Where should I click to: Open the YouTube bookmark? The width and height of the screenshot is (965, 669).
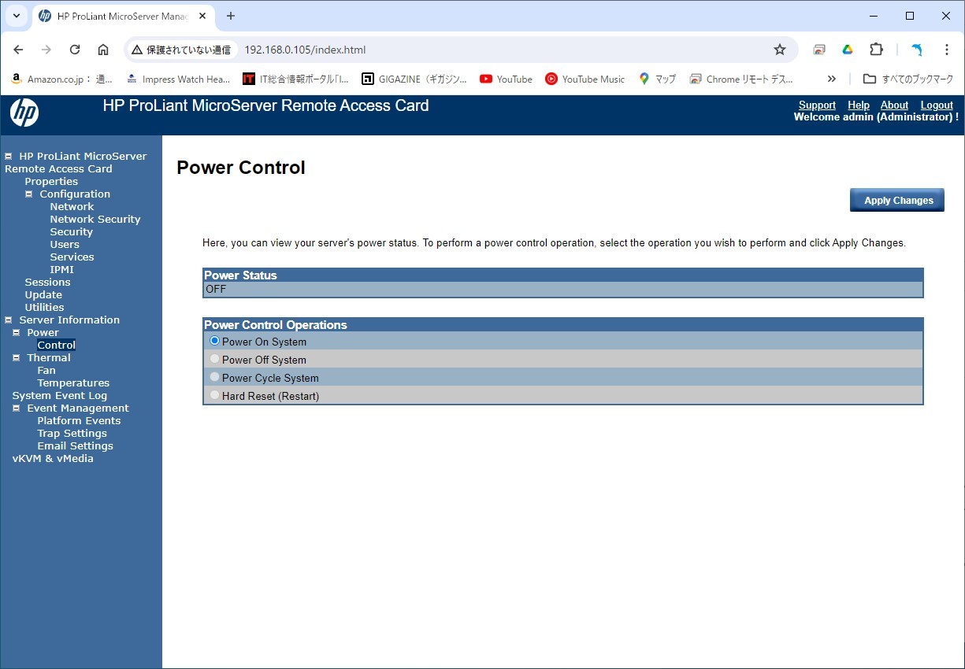coord(506,79)
